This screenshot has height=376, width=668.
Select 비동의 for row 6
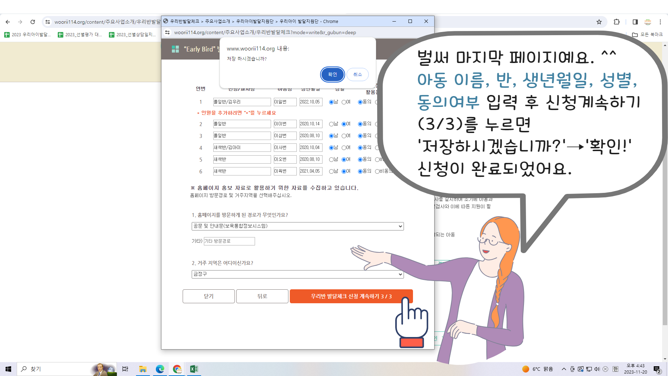(x=377, y=171)
